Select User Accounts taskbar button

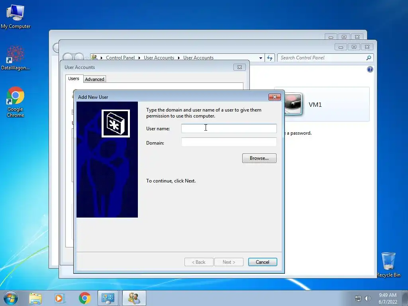pos(134,298)
